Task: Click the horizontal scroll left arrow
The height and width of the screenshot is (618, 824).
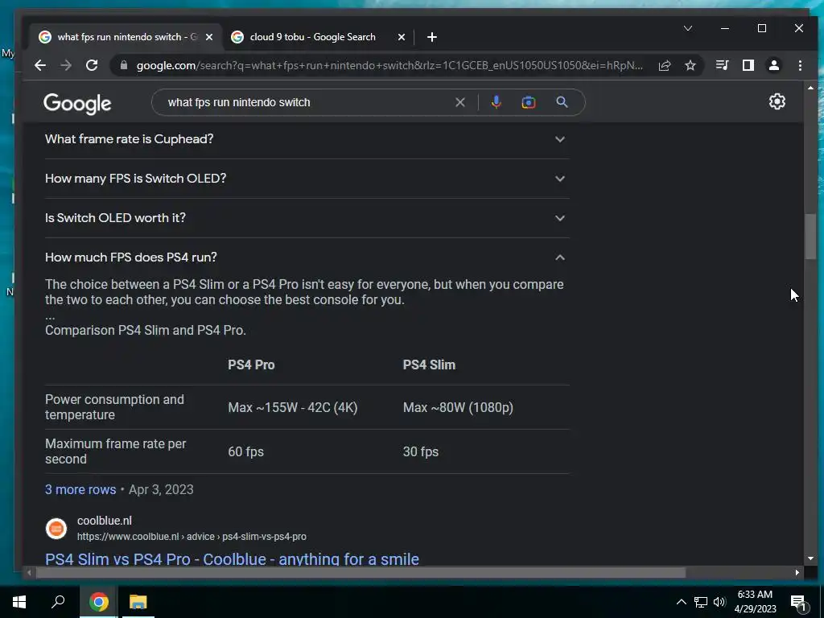Action: click(x=29, y=572)
